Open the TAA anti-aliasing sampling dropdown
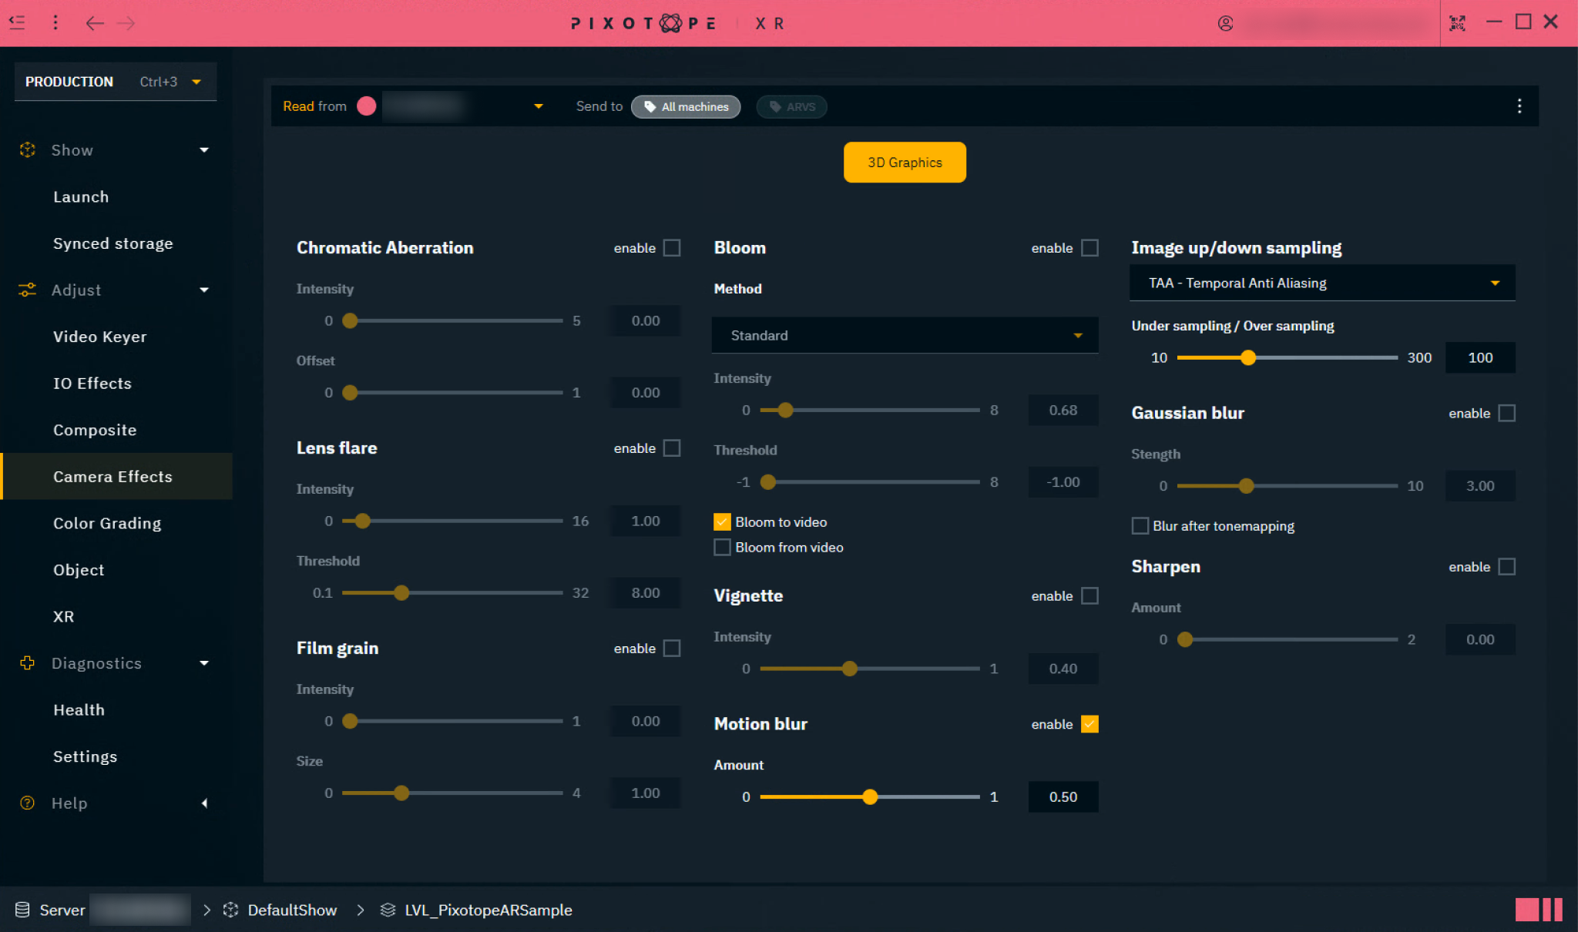Viewport: 1578px width, 932px height. coord(1321,283)
